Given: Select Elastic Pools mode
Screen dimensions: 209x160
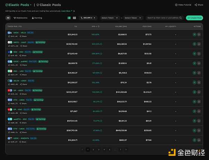Looking at the screenshot, I should coord(17,5).
